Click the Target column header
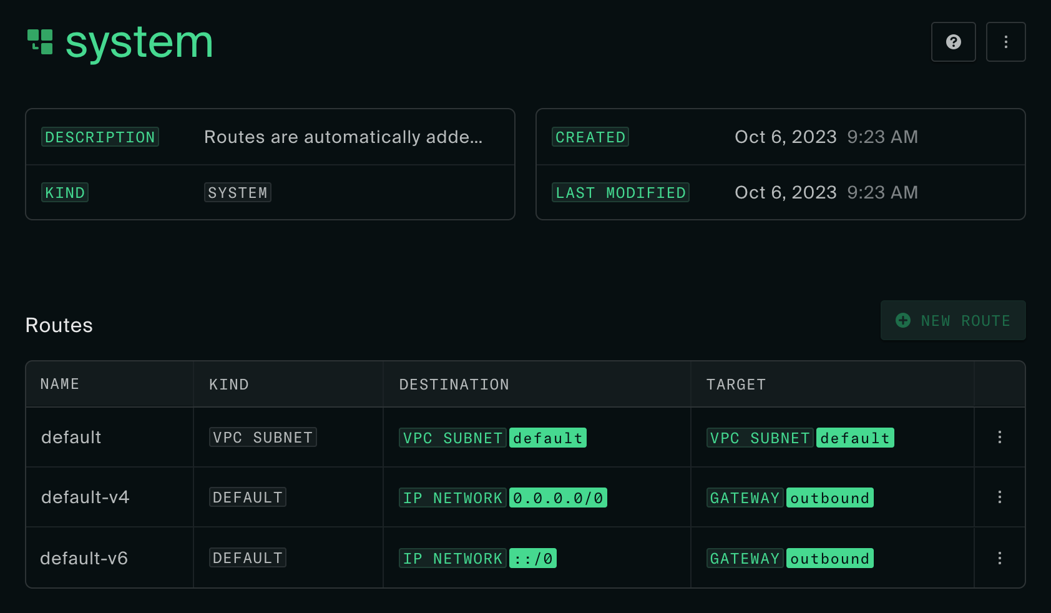1051x613 pixels. tap(736, 385)
